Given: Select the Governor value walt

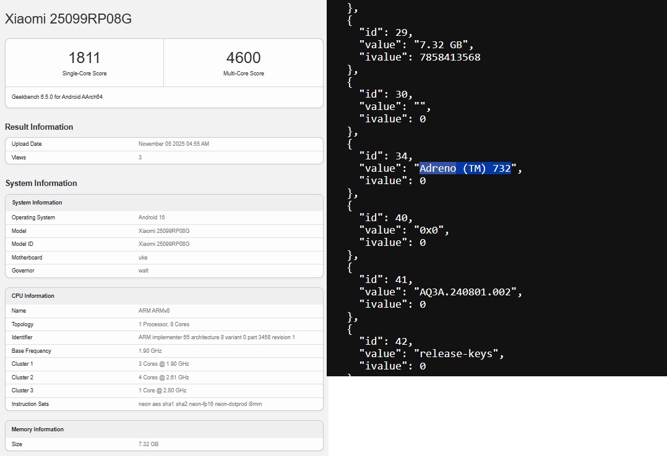Looking at the screenshot, I should click(144, 271).
